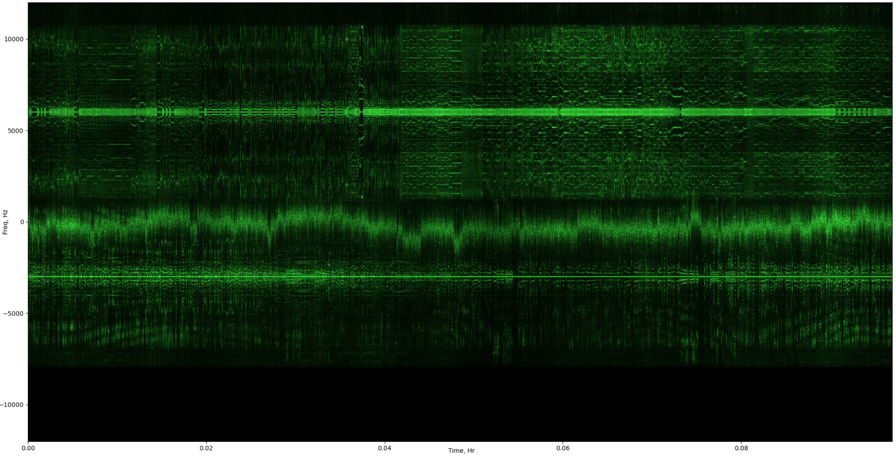Screen dimensions: 896x461
Task: Click the −5000 frequency axis tick label
Action: (14, 314)
